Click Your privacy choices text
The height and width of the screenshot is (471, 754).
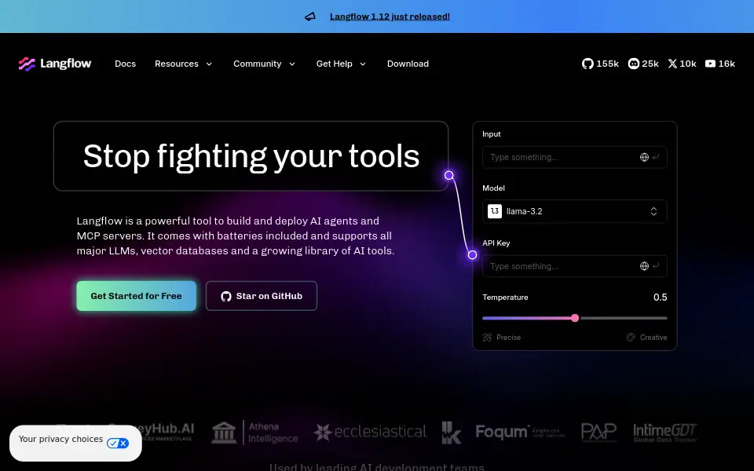point(60,439)
